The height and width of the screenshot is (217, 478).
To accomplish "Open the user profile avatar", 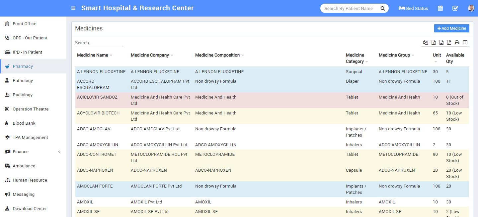I will pos(471,8).
